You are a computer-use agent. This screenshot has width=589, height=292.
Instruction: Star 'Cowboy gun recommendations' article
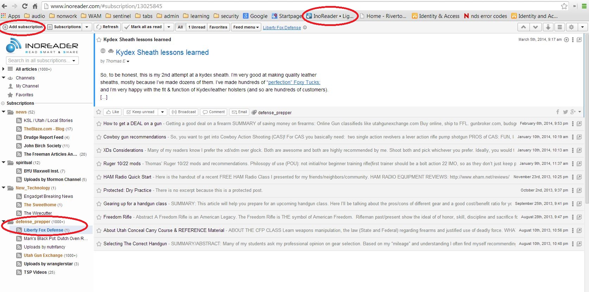pos(99,137)
